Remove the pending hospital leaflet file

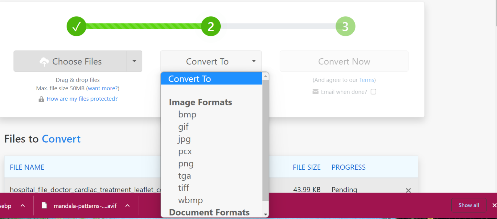[x=408, y=190]
